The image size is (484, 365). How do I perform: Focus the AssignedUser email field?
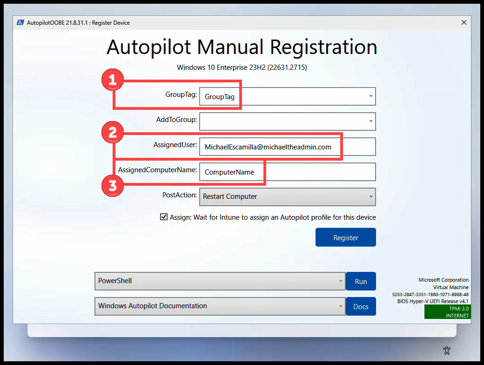point(287,147)
